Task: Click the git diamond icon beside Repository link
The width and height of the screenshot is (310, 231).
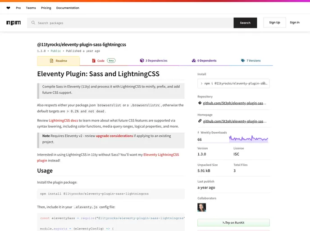Action: 200,103
